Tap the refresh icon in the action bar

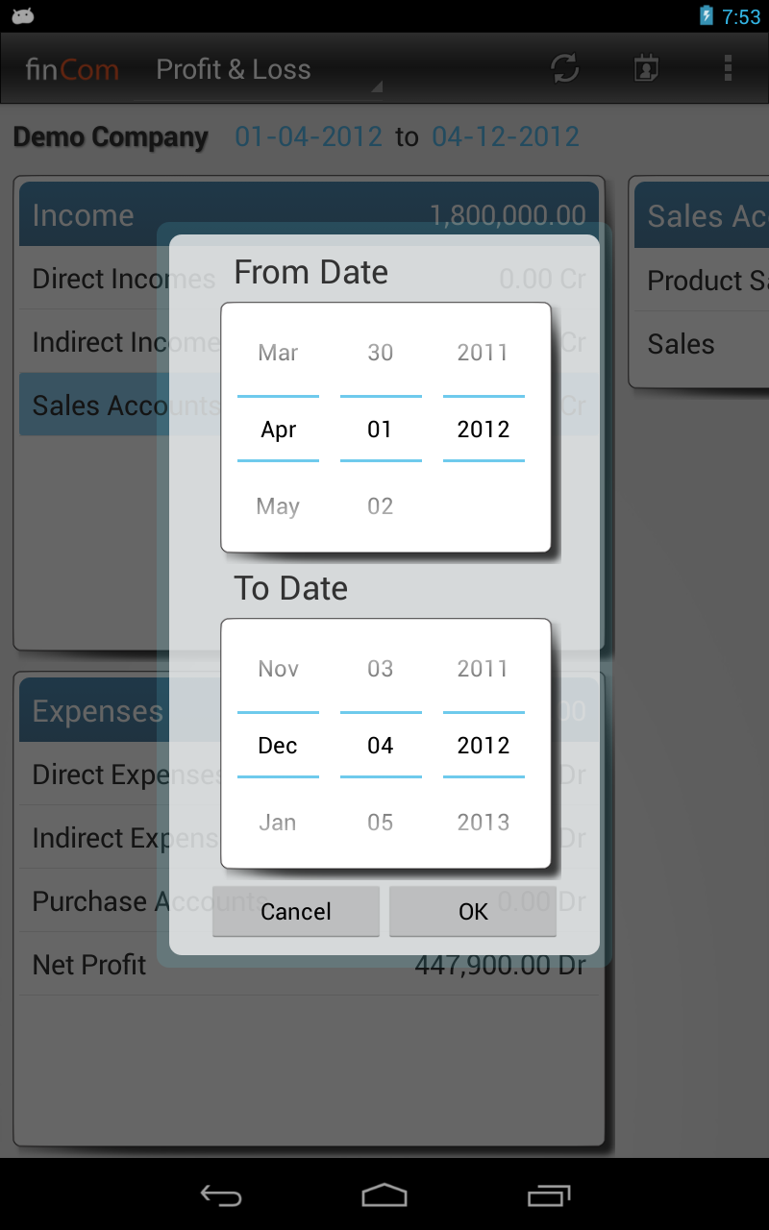click(x=564, y=68)
